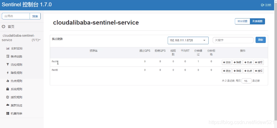The width and height of the screenshot is (277, 128).
Task: Click the lock icon for 系统规则
Action: [x=8, y=89]
